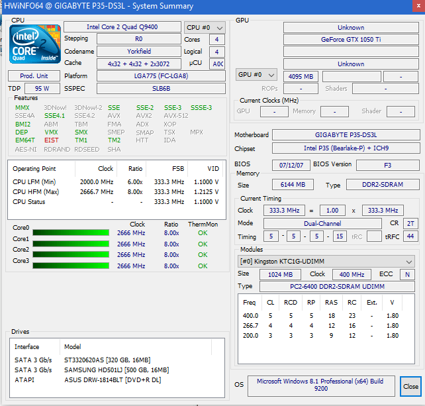Click the µCU value field
The image size is (425, 406).
point(217,64)
